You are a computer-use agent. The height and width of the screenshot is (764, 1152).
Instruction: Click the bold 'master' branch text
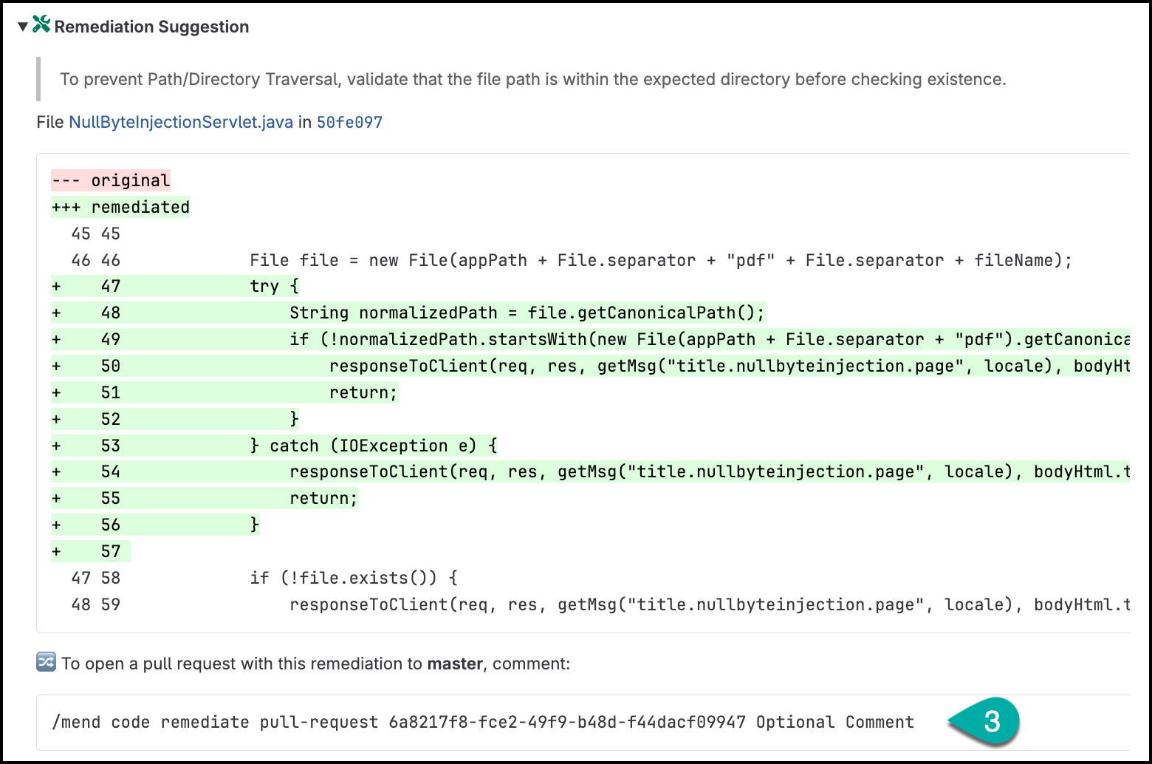tap(455, 664)
